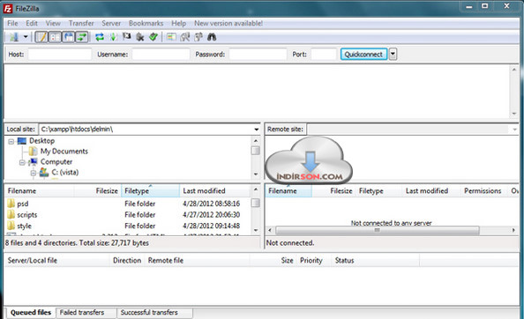Image resolution: width=524 pixels, height=319 pixels.
Task: Open the Remote site path dropdown
Action: click(514, 130)
